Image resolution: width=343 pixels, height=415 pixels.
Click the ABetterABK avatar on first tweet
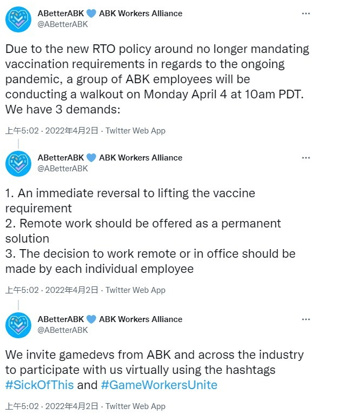coord(18,19)
